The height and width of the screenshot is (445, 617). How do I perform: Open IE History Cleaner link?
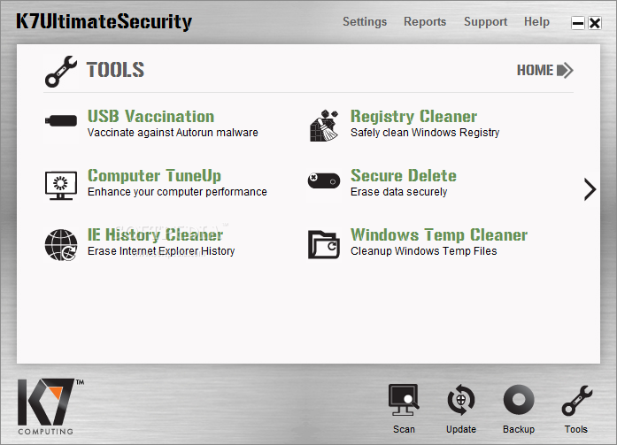pyautogui.click(x=156, y=234)
